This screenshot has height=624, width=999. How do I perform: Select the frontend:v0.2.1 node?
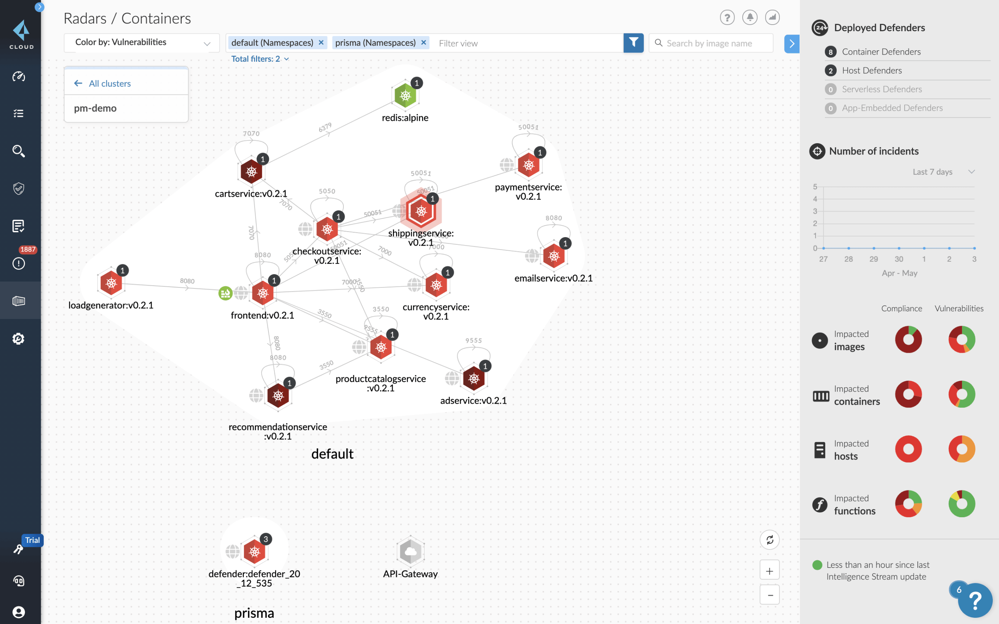pos(263,293)
